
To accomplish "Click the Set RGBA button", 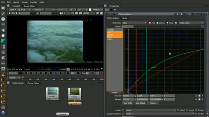I will tap(140, 103).
